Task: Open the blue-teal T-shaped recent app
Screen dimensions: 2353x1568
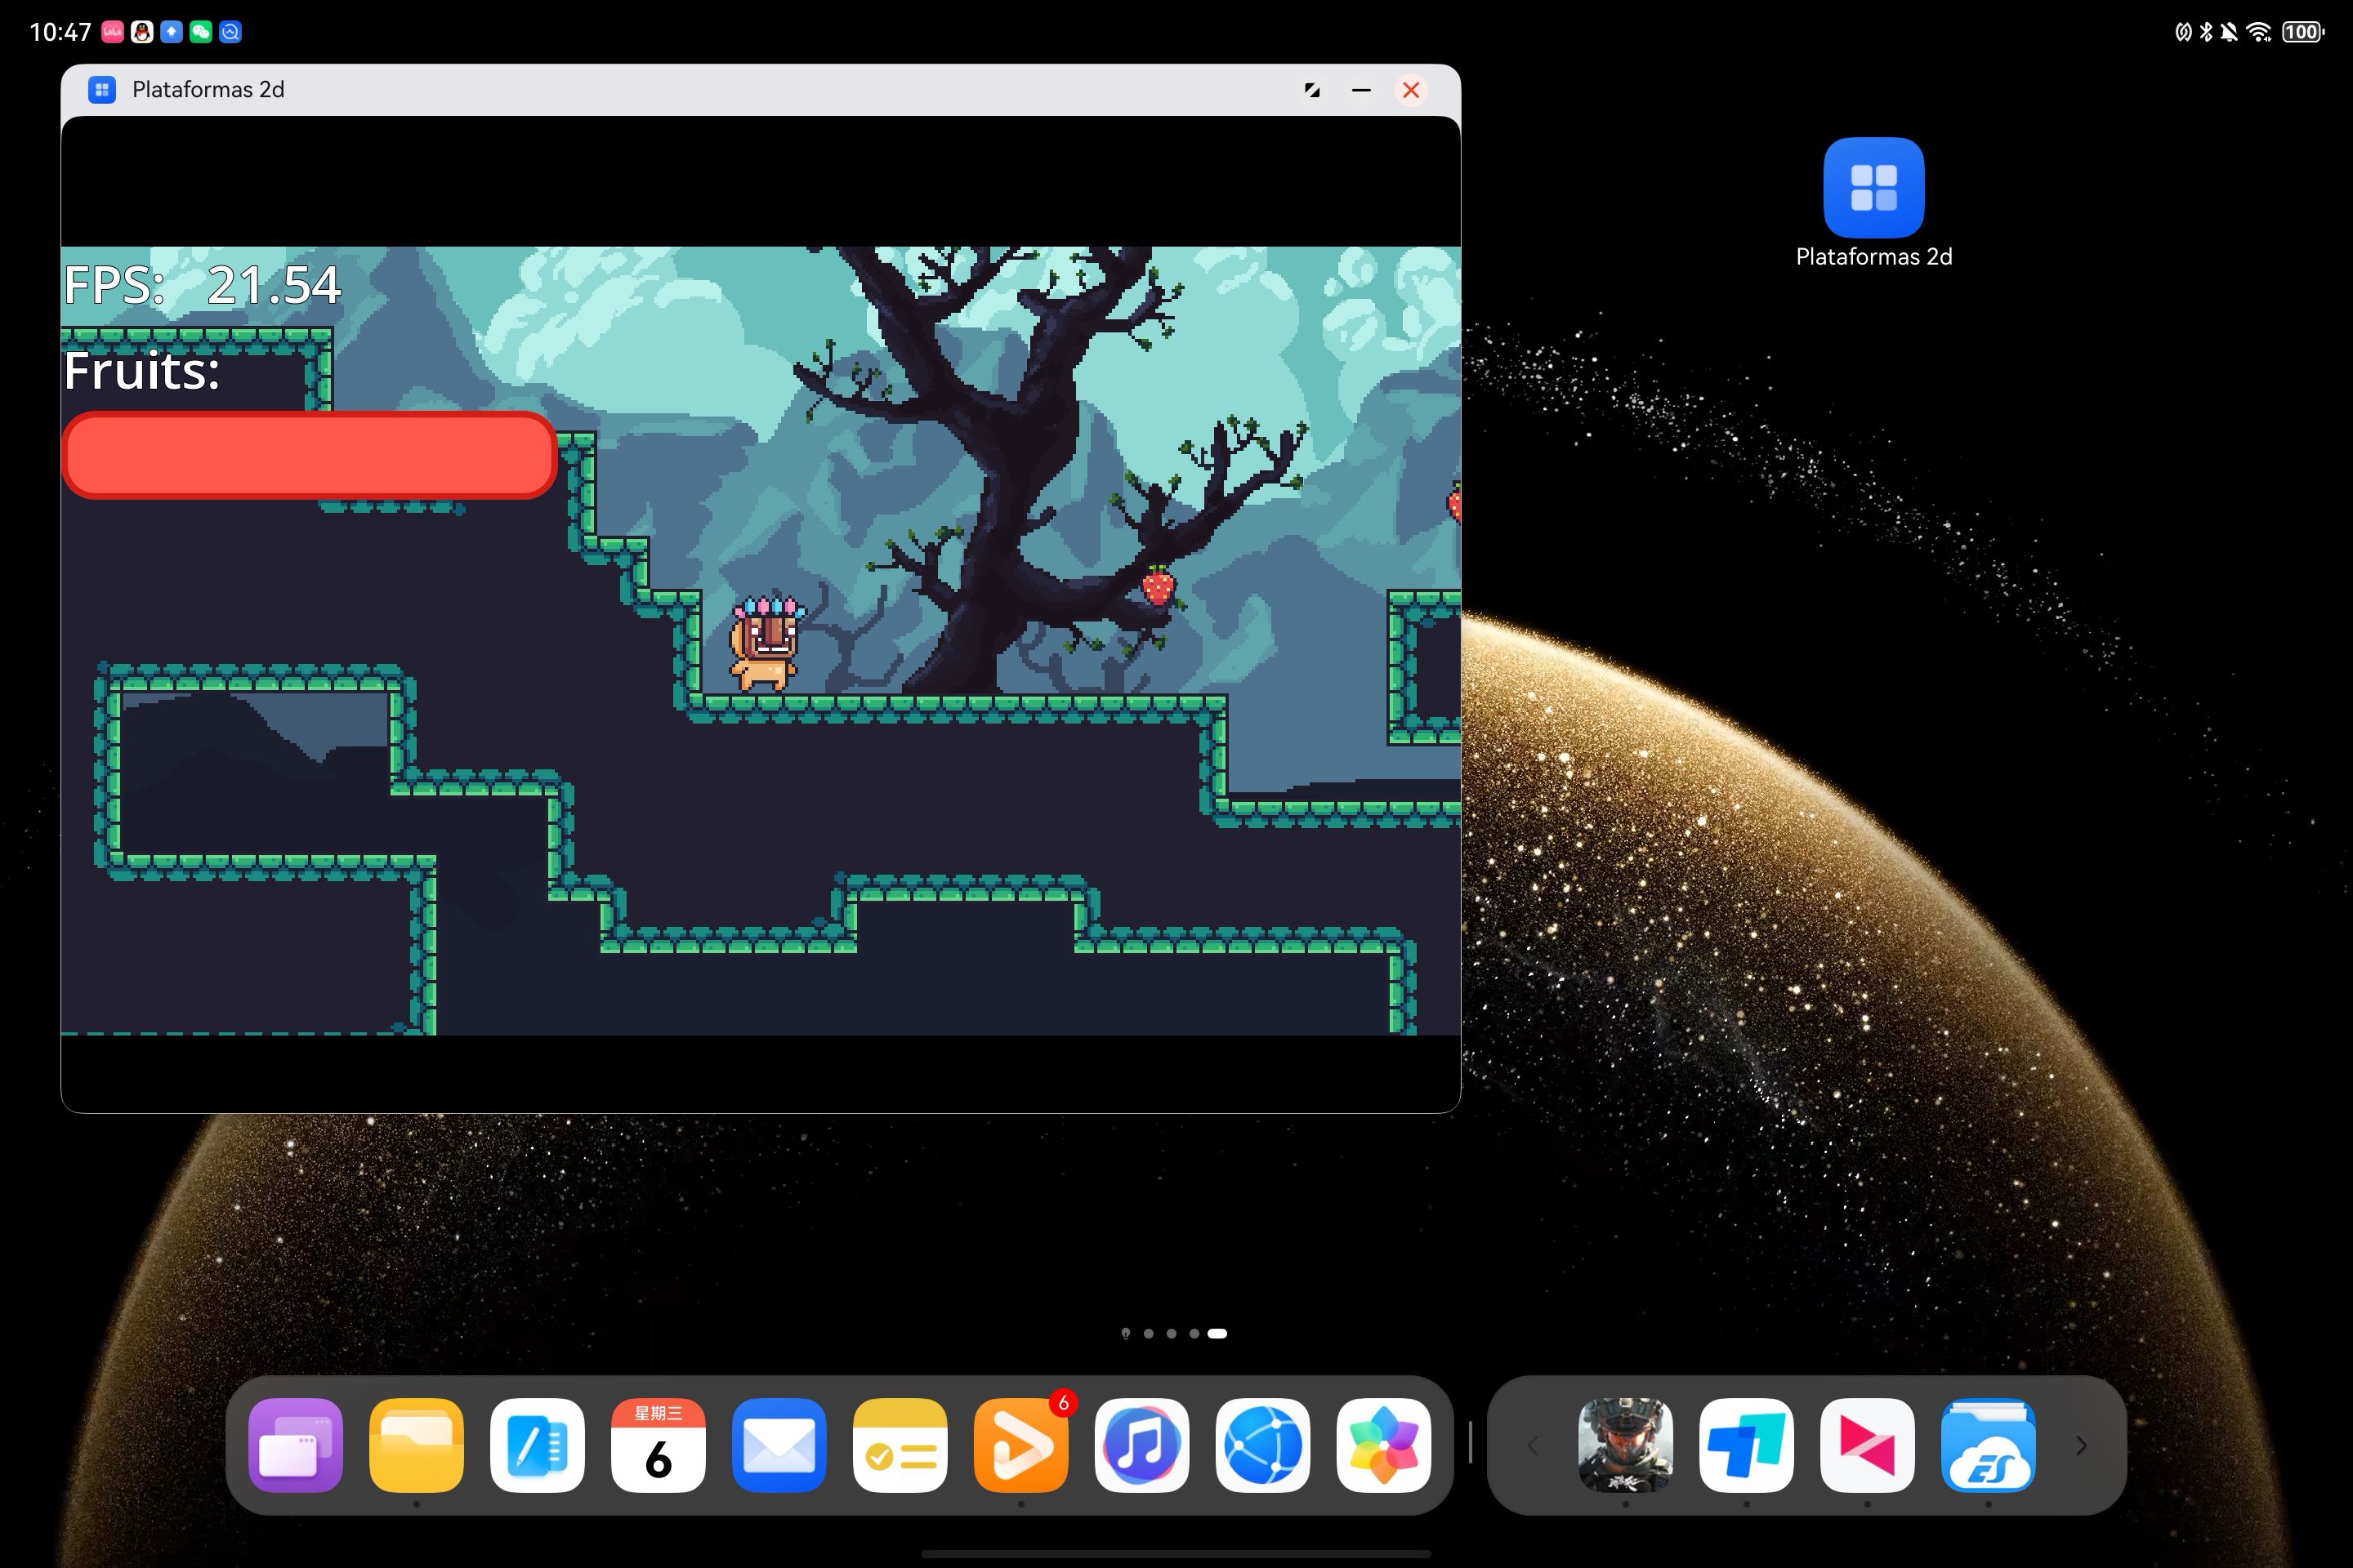Action: (x=1747, y=1445)
